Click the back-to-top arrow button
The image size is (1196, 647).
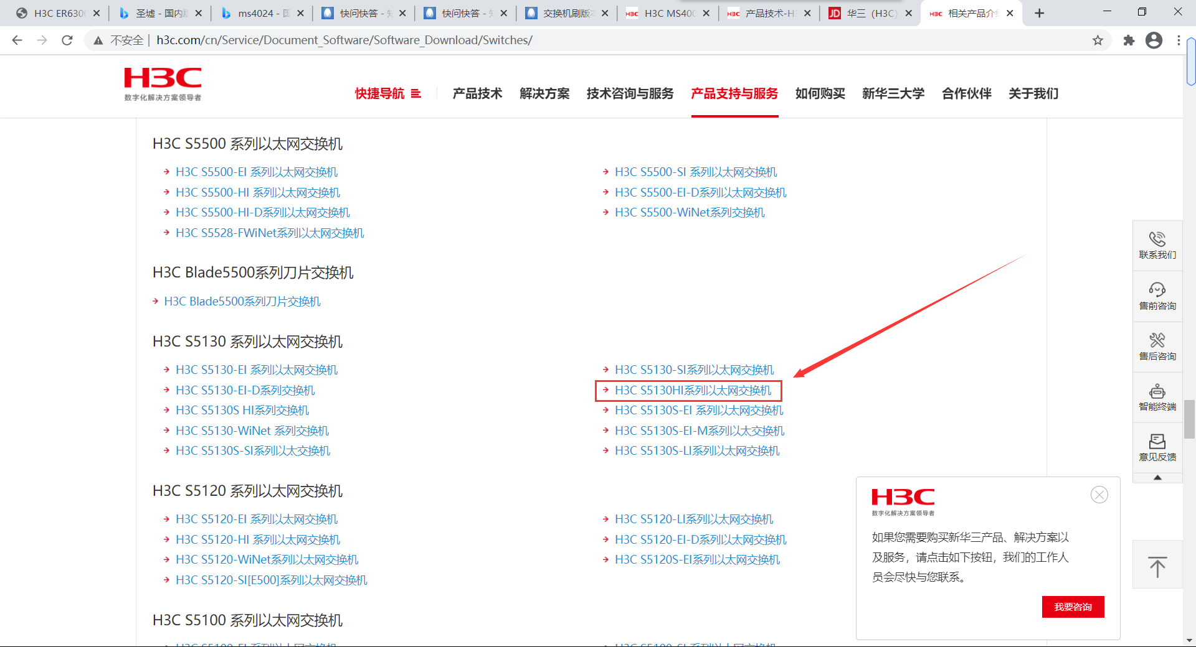(1157, 565)
